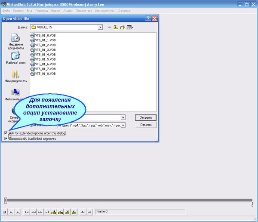This screenshot has height=222, width=258.
Task: Open Мои документы in the places bar
Action: [x=15, y=76]
